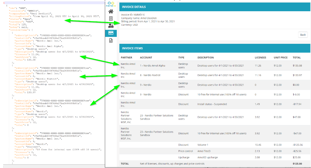This screenshot has width=311, height=168.
Task: Click 'Price control' type cell
Action: (186, 151)
